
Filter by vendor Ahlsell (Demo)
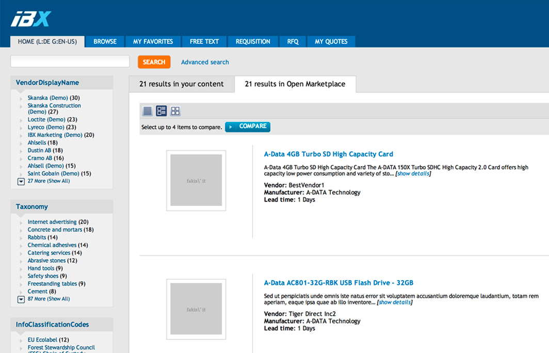pos(45,166)
